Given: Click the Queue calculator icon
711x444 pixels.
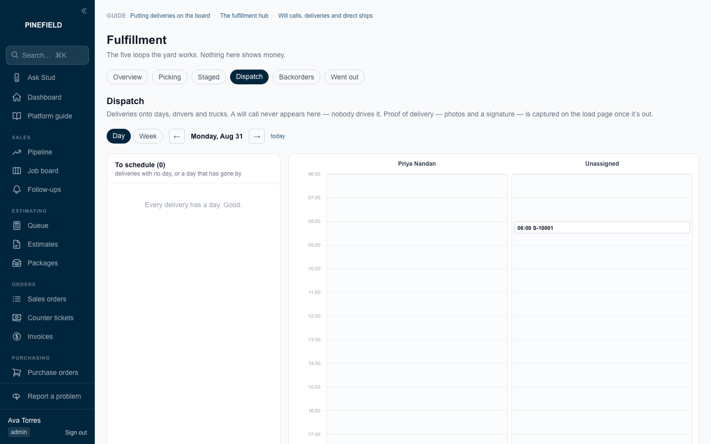Looking at the screenshot, I should coord(17,225).
